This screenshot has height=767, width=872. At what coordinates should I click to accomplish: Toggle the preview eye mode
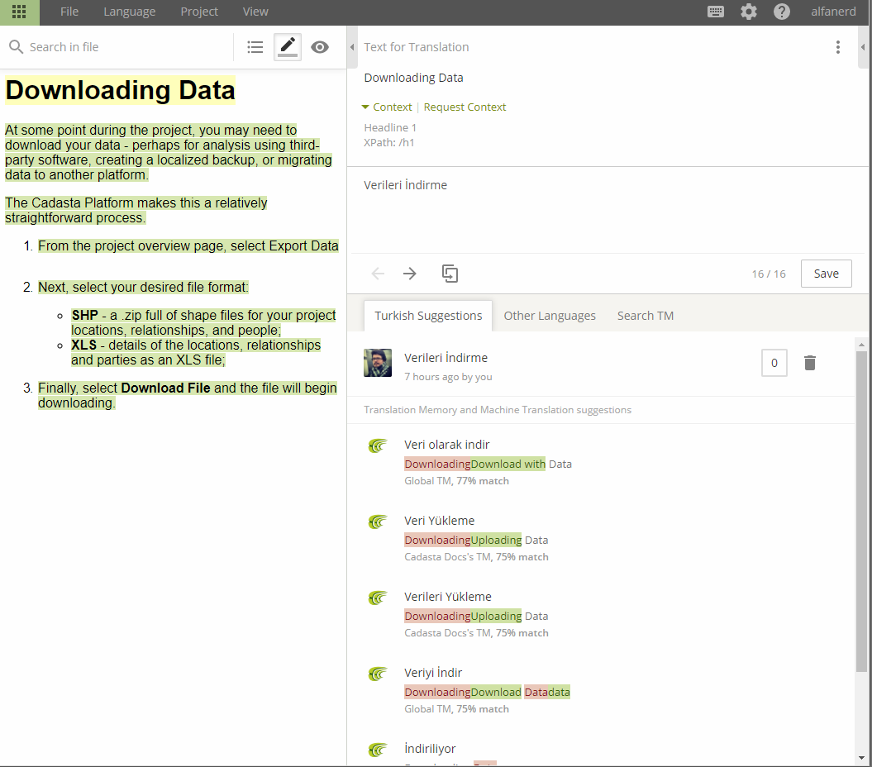click(320, 47)
